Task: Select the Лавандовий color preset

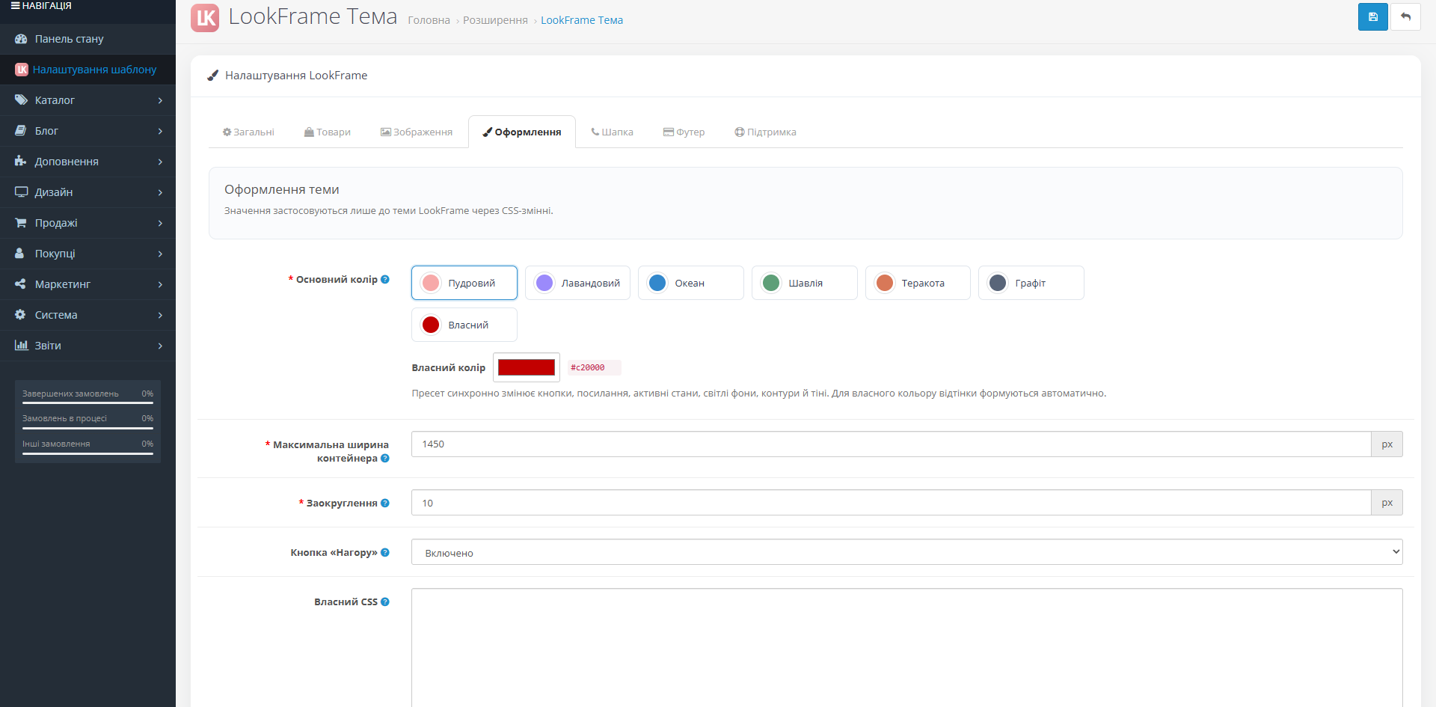Action: [x=577, y=283]
